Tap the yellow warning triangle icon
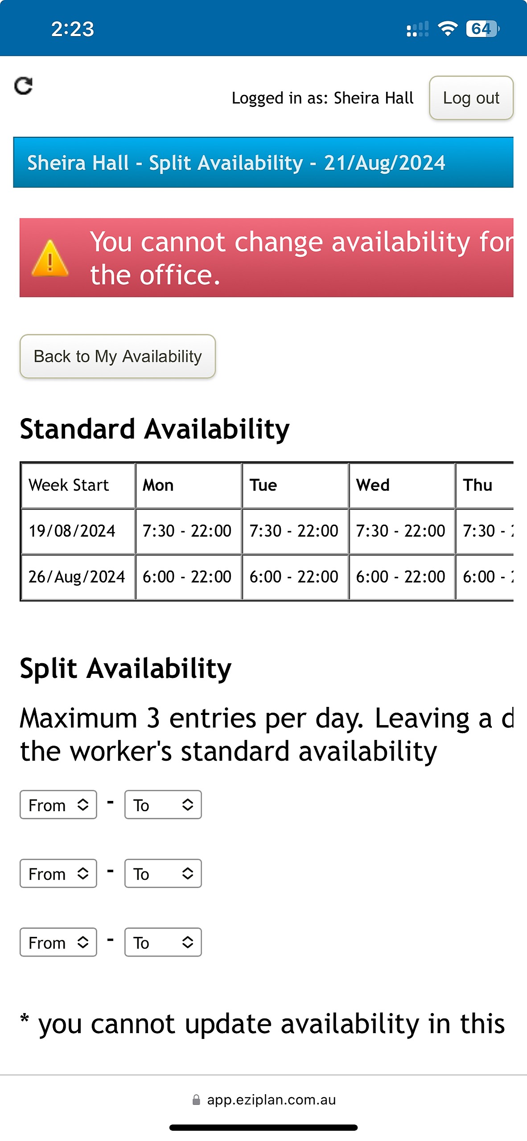The width and height of the screenshot is (527, 1141). click(50, 259)
